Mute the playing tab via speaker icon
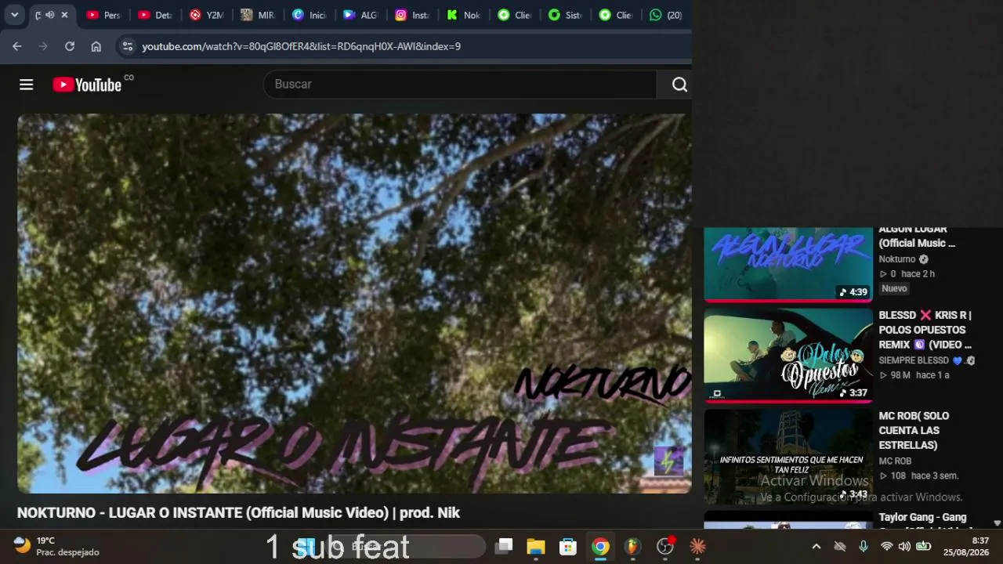Image resolution: width=1003 pixels, height=564 pixels. coord(49,15)
